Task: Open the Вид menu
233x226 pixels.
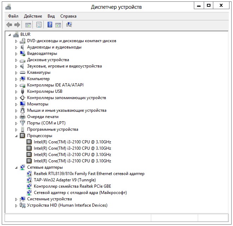Action: [51, 16]
